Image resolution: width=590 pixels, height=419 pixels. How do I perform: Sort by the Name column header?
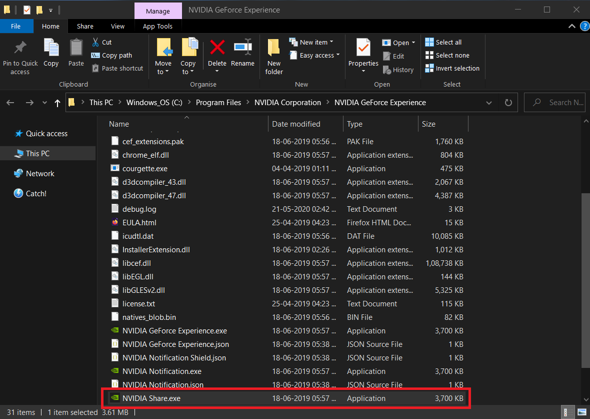pos(119,124)
